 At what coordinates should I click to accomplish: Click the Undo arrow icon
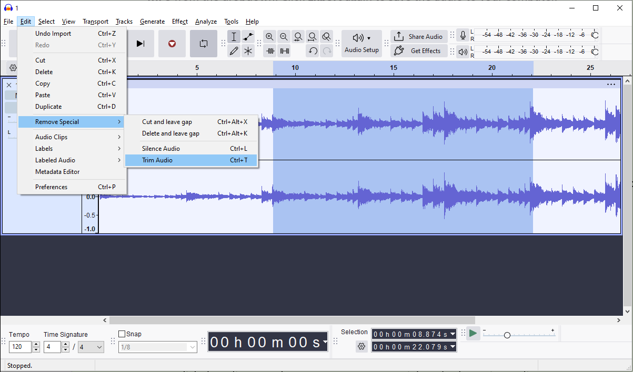point(313,50)
